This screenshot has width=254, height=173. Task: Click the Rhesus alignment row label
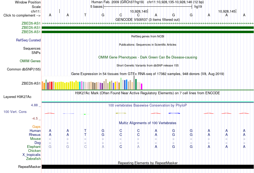pyautogui.click(x=35, y=135)
